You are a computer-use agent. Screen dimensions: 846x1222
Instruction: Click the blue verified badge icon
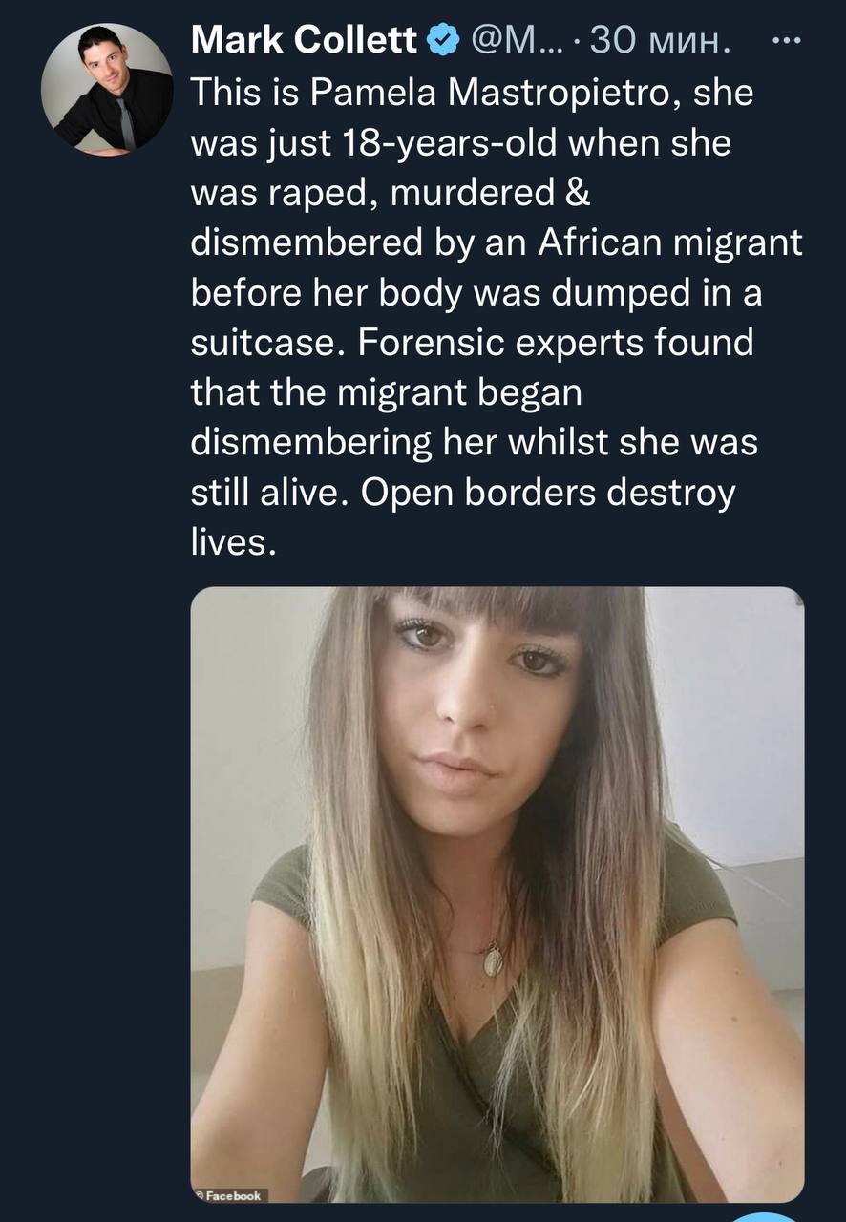pos(439,41)
